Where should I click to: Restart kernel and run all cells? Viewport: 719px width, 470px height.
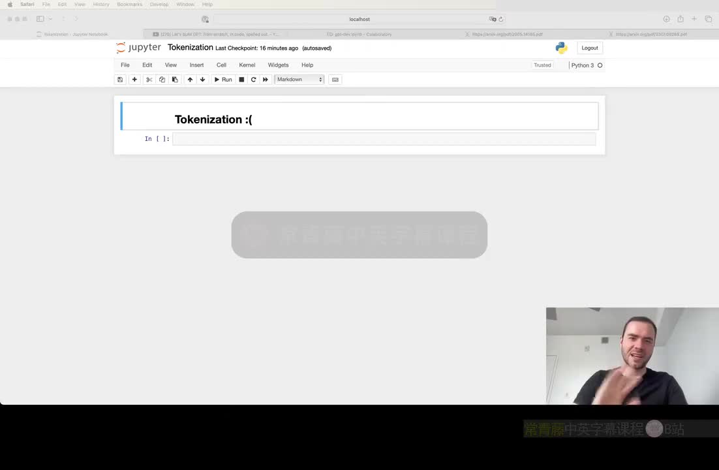pos(265,80)
